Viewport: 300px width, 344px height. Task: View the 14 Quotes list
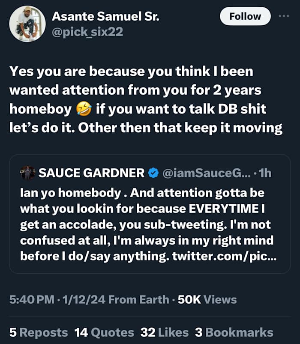click(104, 332)
